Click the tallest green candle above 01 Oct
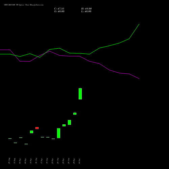 point(80,94)
